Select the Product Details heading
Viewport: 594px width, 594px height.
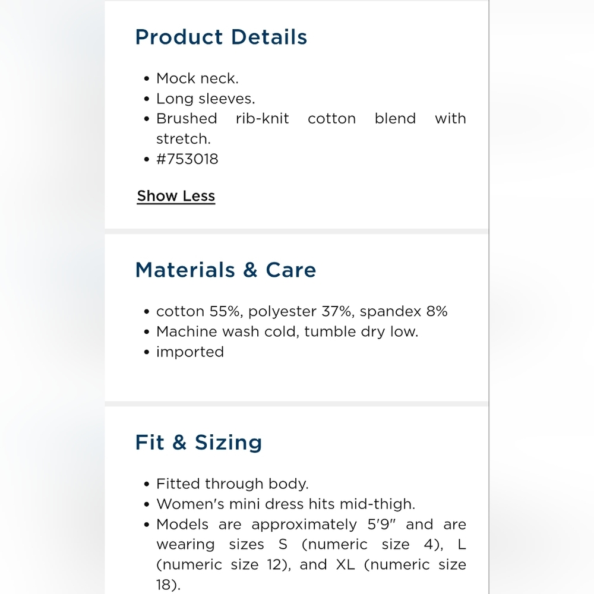click(x=221, y=37)
